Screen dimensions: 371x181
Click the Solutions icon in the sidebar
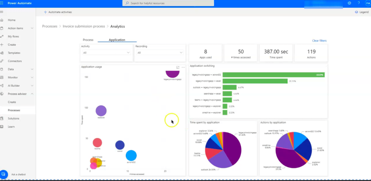click(x=2, y=118)
